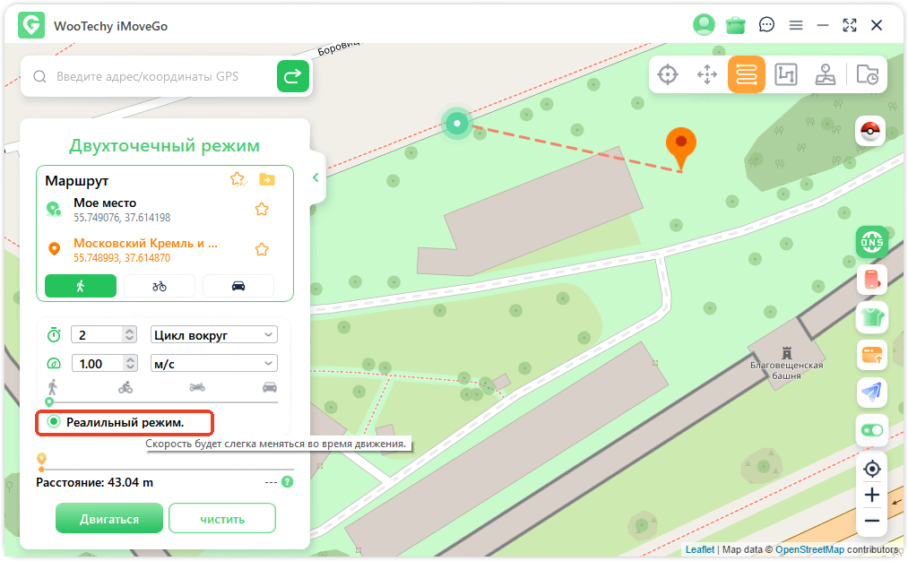908x561 pixels.
Task: Center the map on current location
Action: tap(871, 469)
